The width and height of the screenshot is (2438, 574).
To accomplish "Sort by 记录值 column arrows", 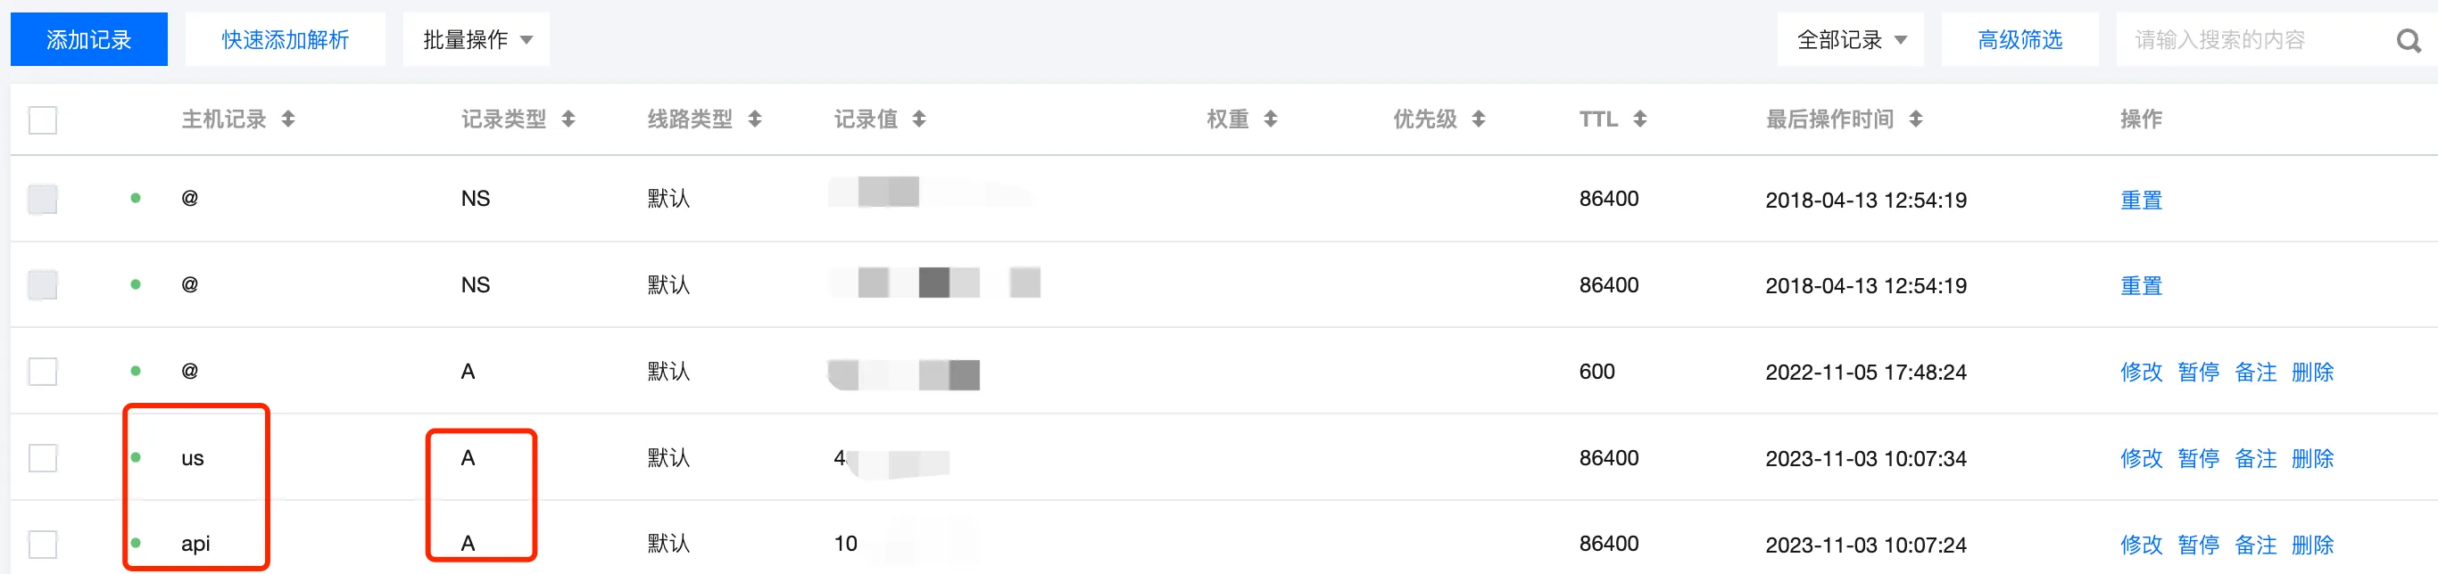I will [919, 119].
